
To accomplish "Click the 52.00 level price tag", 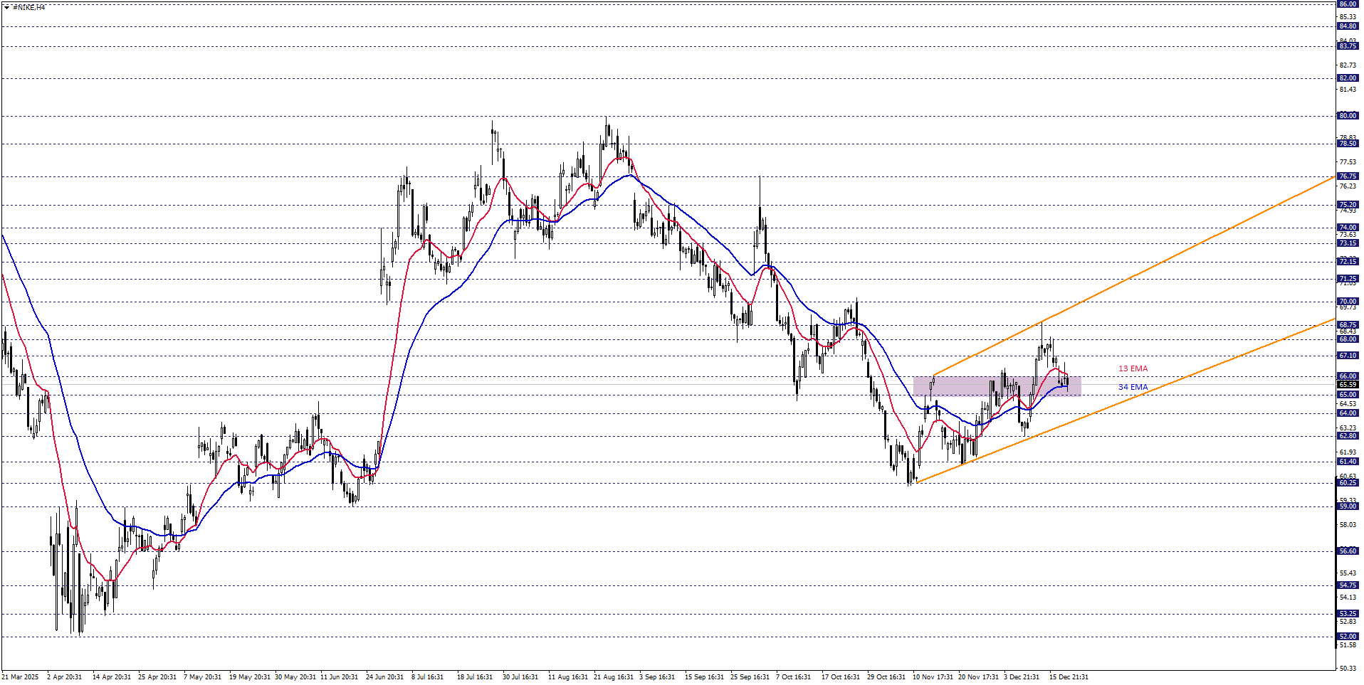I will tap(1348, 637).
